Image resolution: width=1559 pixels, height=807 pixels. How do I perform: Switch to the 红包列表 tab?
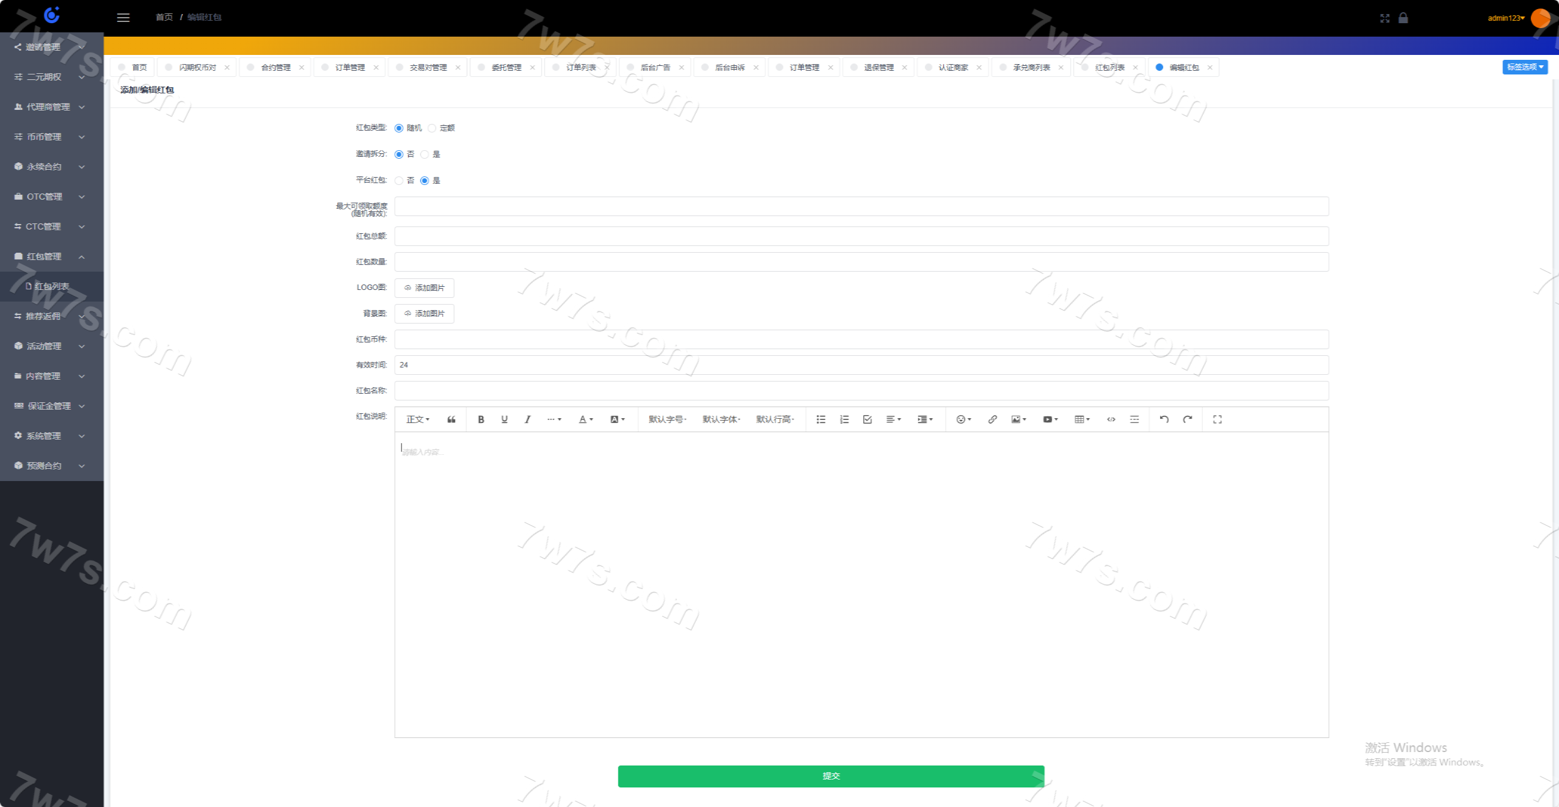tap(1109, 68)
